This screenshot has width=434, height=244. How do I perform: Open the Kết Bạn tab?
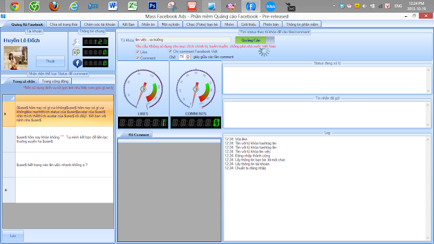(128, 24)
